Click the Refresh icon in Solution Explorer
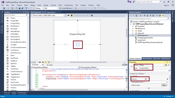The height and width of the screenshot is (98, 175). click(x=148, y=16)
